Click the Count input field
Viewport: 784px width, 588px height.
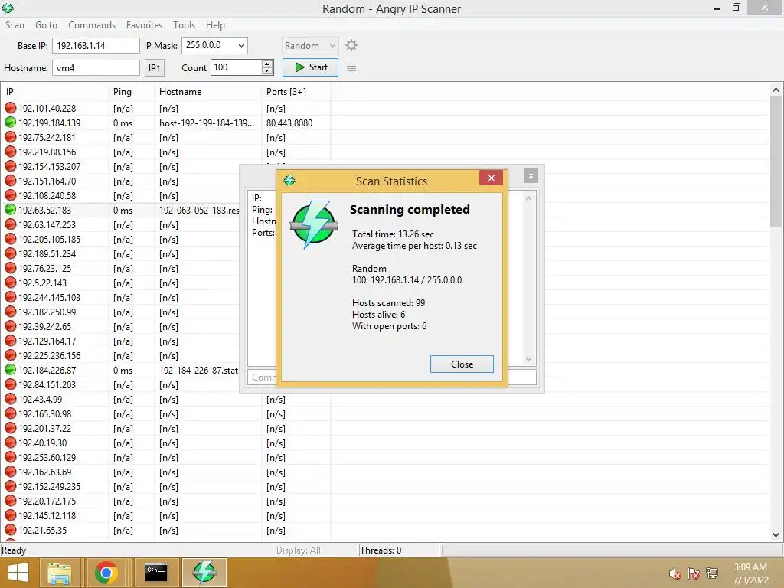tap(236, 67)
